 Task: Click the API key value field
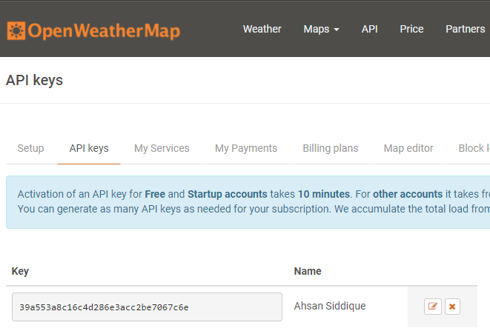pos(147,307)
